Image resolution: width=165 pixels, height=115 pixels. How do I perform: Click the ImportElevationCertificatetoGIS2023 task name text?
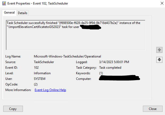point(34,27)
